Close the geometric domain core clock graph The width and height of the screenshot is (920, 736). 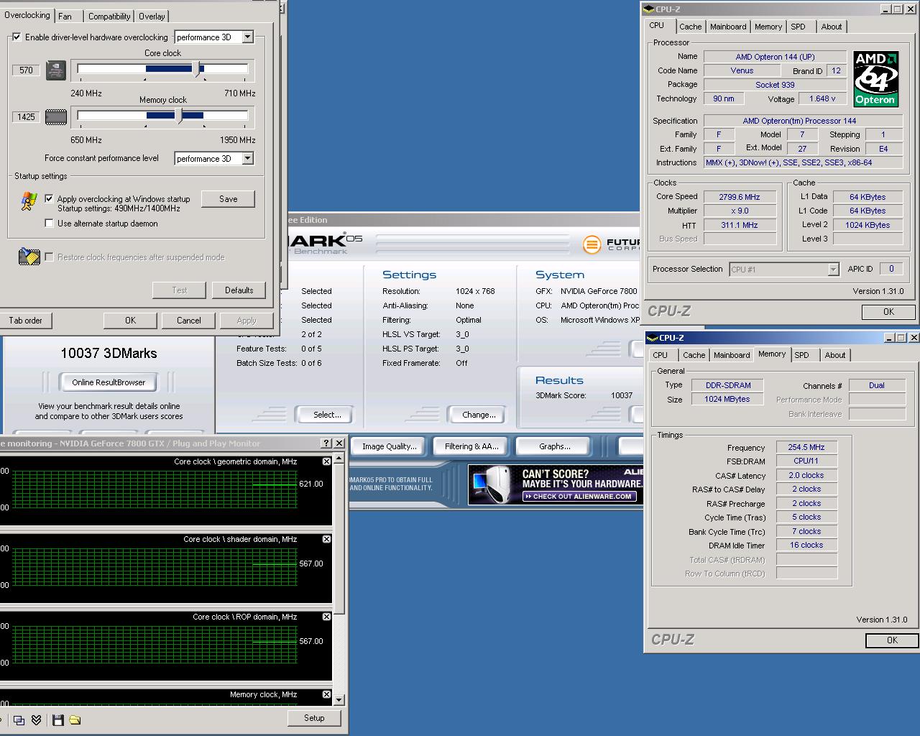pos(326,461)
